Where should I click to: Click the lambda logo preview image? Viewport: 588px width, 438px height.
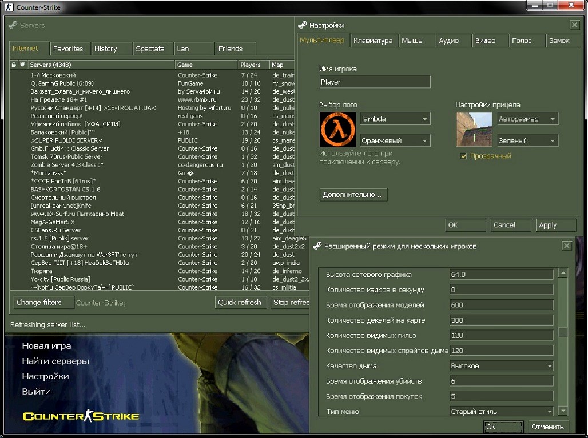click(x=336, y=130)
